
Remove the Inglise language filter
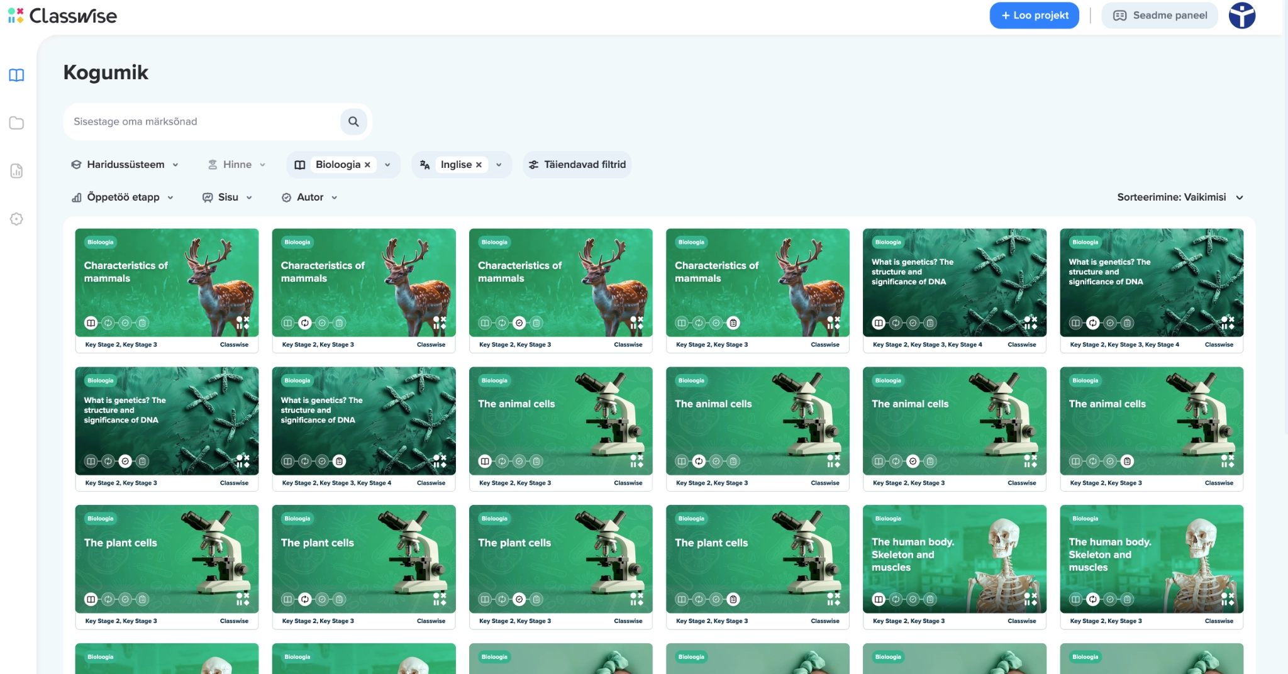tap(479, 165)
